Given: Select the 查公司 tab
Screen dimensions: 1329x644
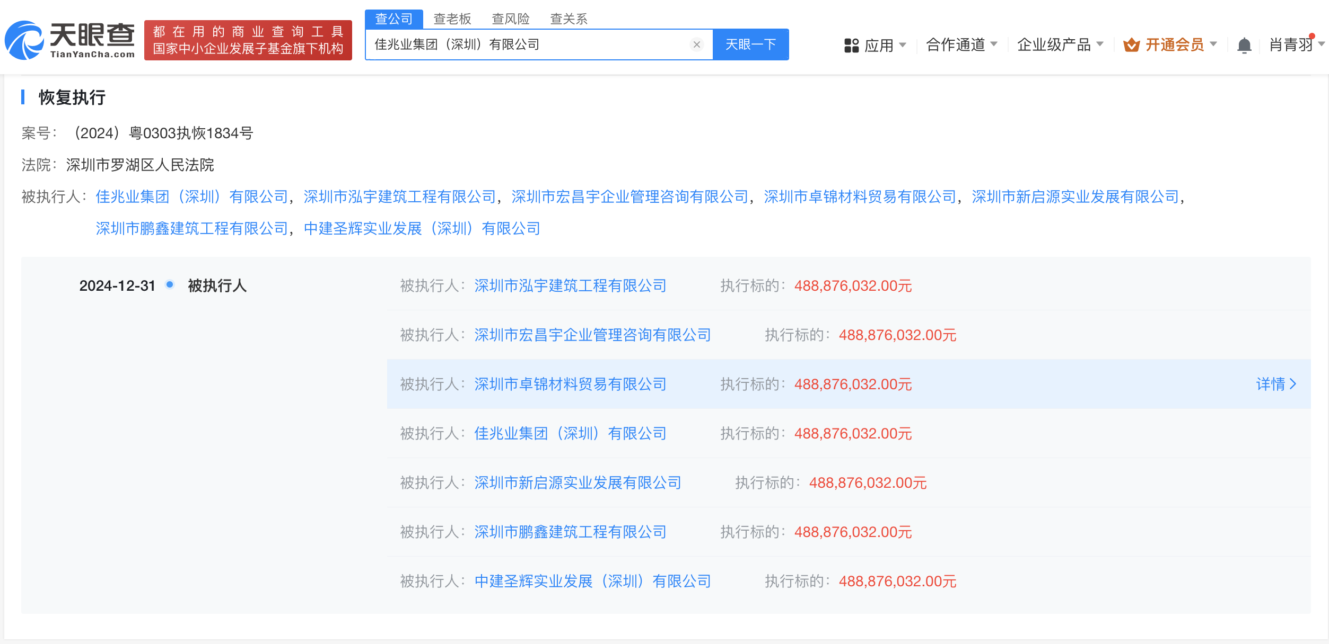Looking at the screenshot, I should click(x=394, y=19).
